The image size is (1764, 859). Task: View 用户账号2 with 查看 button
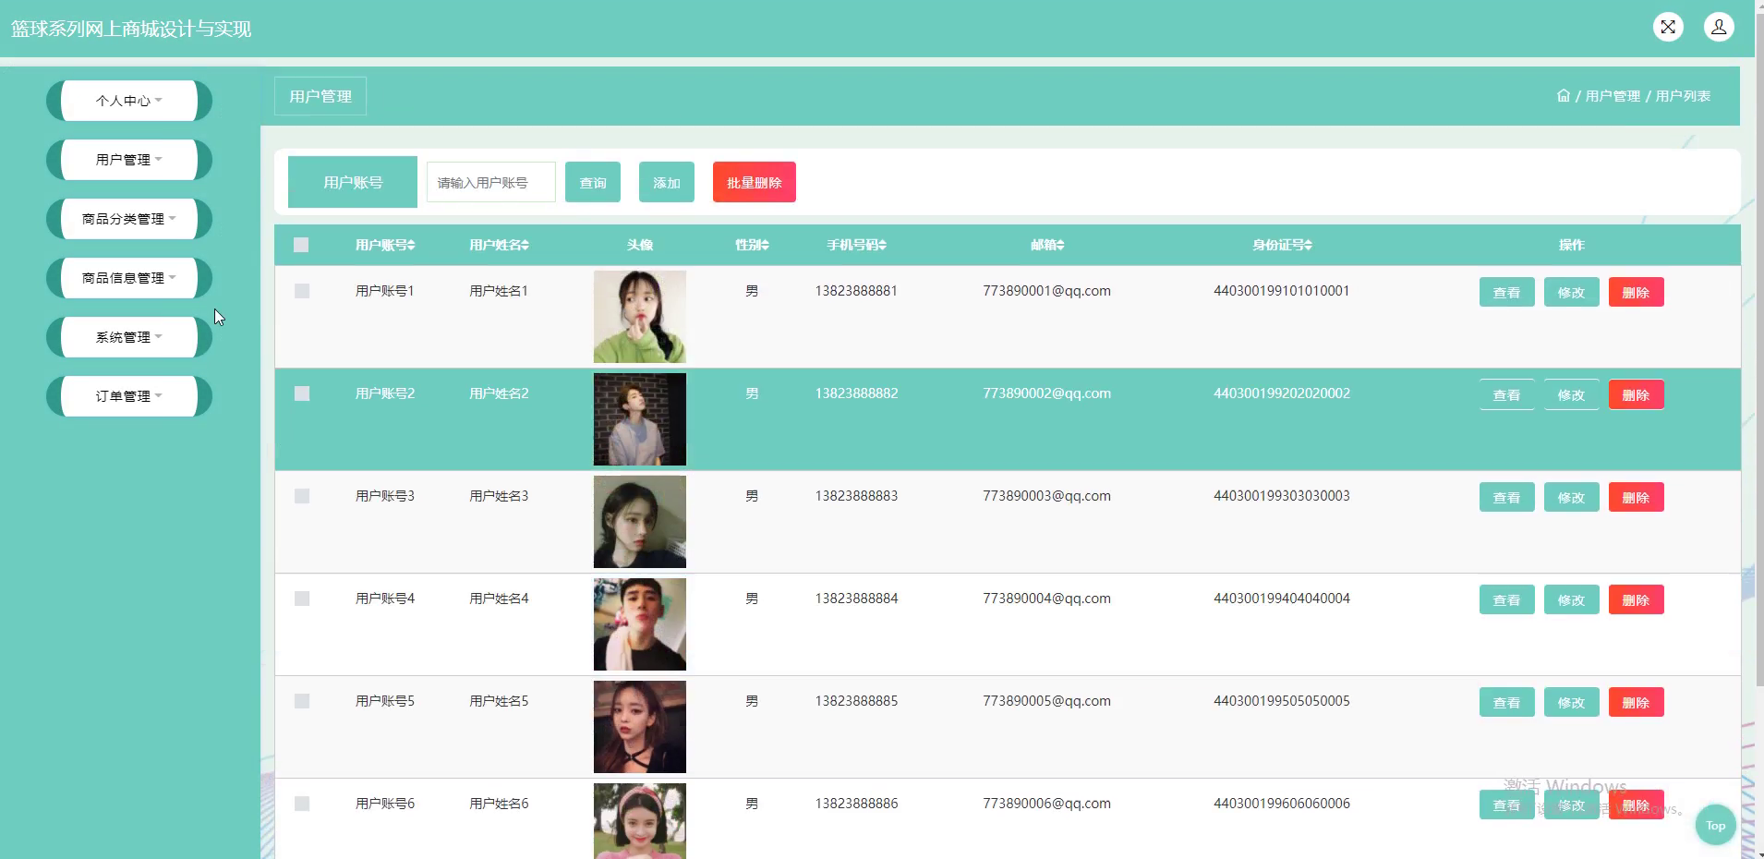click(x=1507, y=394)
